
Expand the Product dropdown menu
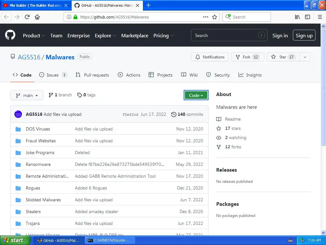coord(34,36)
